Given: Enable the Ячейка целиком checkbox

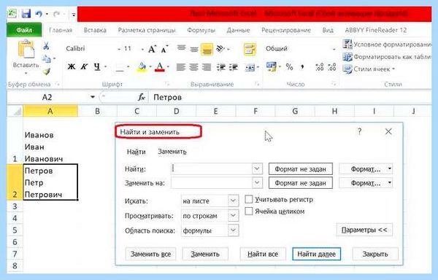Looking at the screenshot, I should (x=249, y=211).
